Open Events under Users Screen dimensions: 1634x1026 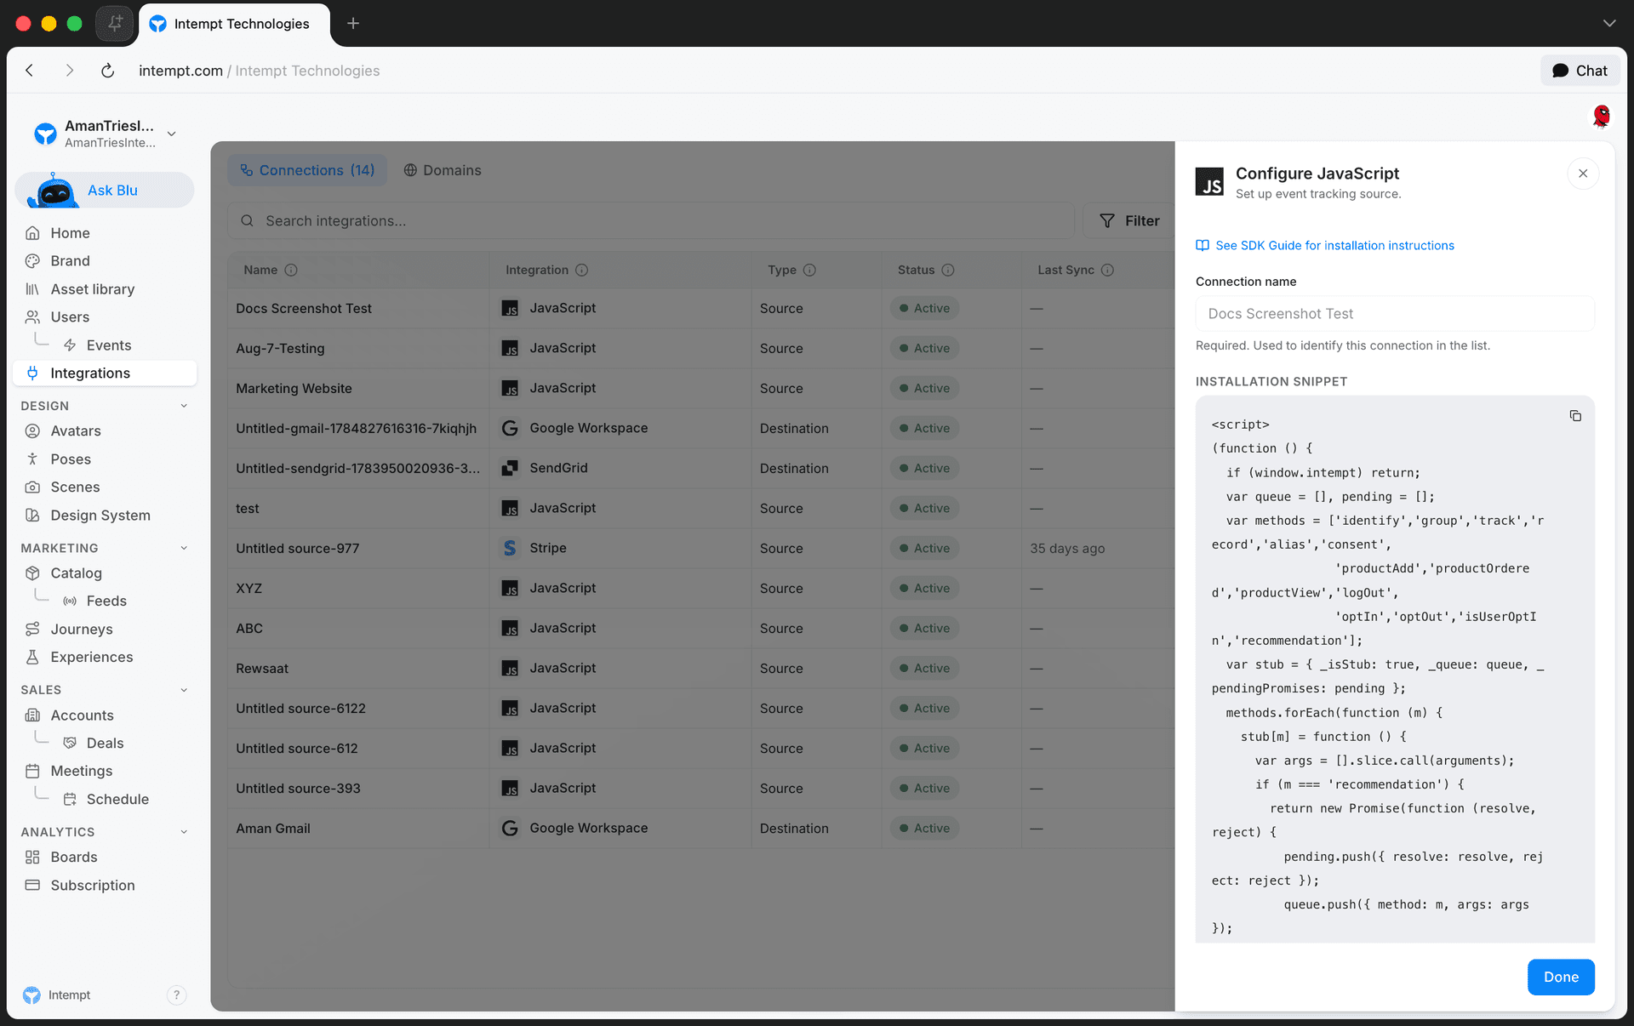click(x=108, y=345)
